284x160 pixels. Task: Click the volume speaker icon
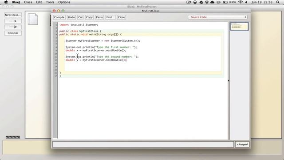tap(246, 2)
